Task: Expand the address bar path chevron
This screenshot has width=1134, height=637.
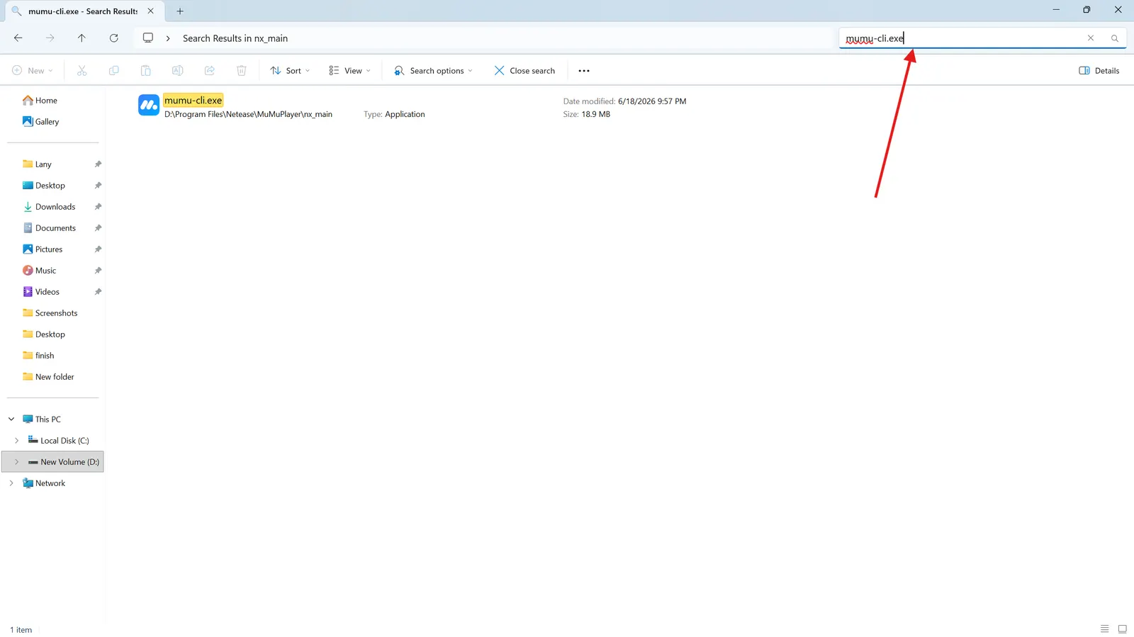Action: pyautogui.click(x=168, y=38)
